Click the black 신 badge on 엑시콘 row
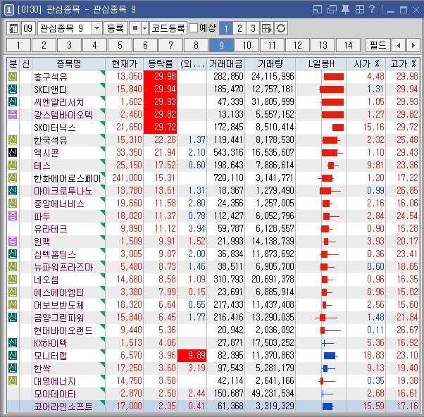 [x=13, y=153]
